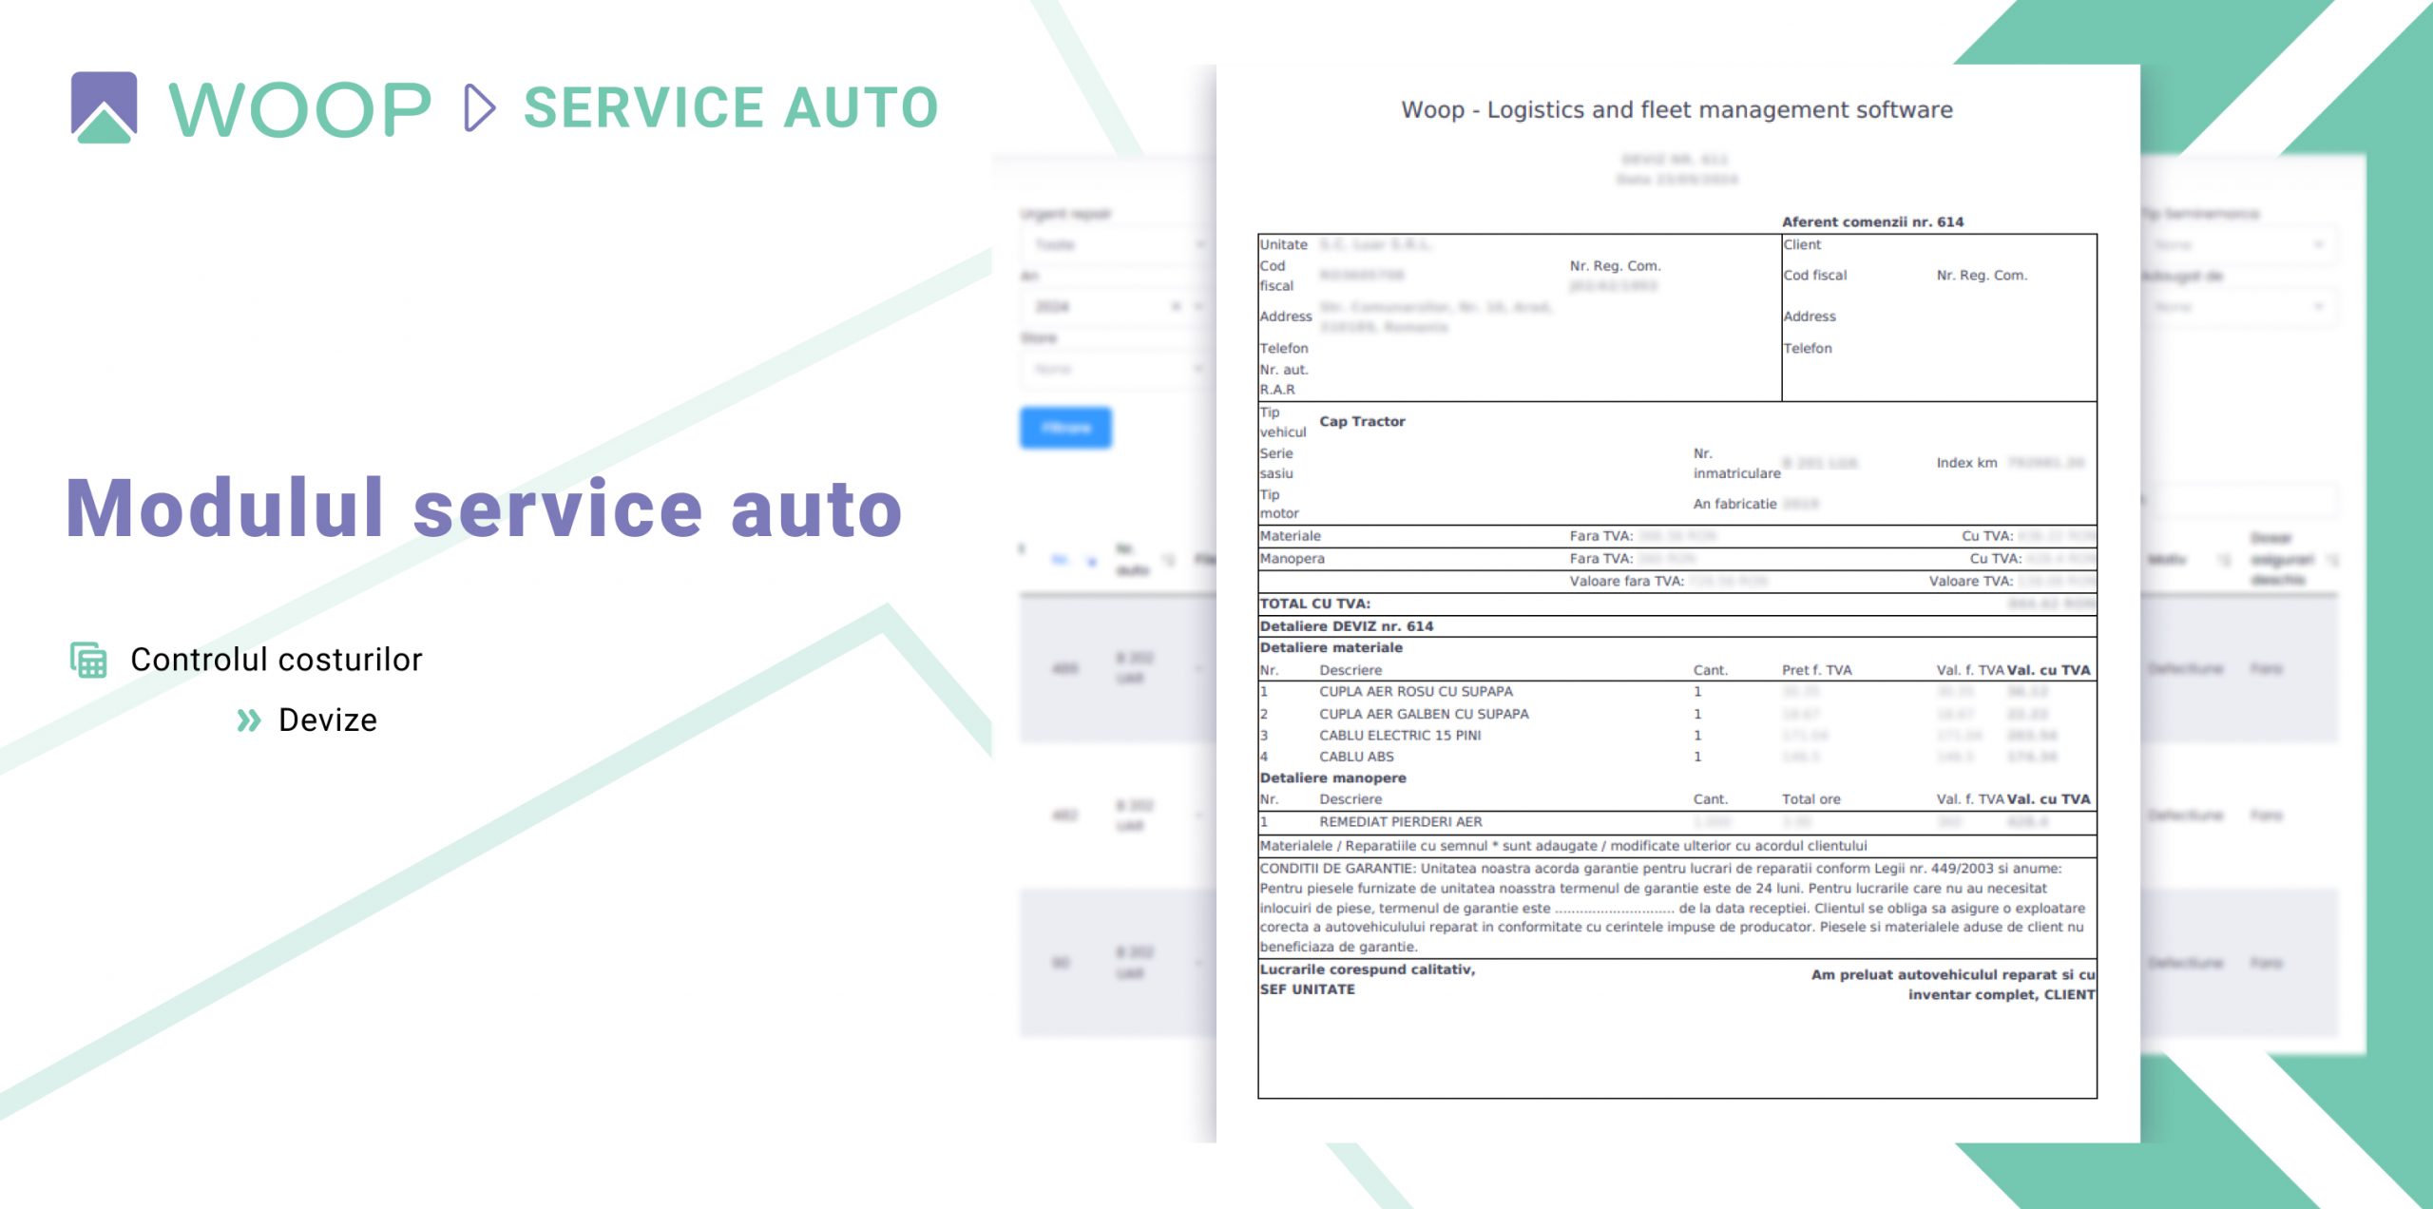This screenshot has width=2433, height=1209.
Task: Click the CONDITII DE GARANTIE paragraph
Action: [1673, 908]
